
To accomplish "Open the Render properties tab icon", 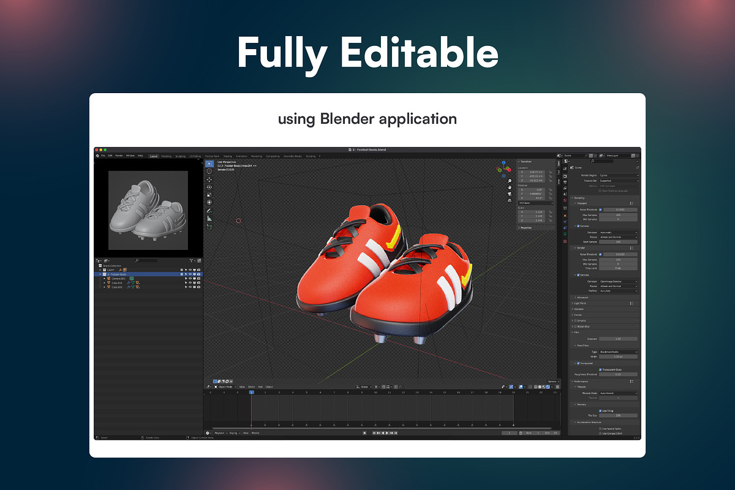I will point(565,176).
